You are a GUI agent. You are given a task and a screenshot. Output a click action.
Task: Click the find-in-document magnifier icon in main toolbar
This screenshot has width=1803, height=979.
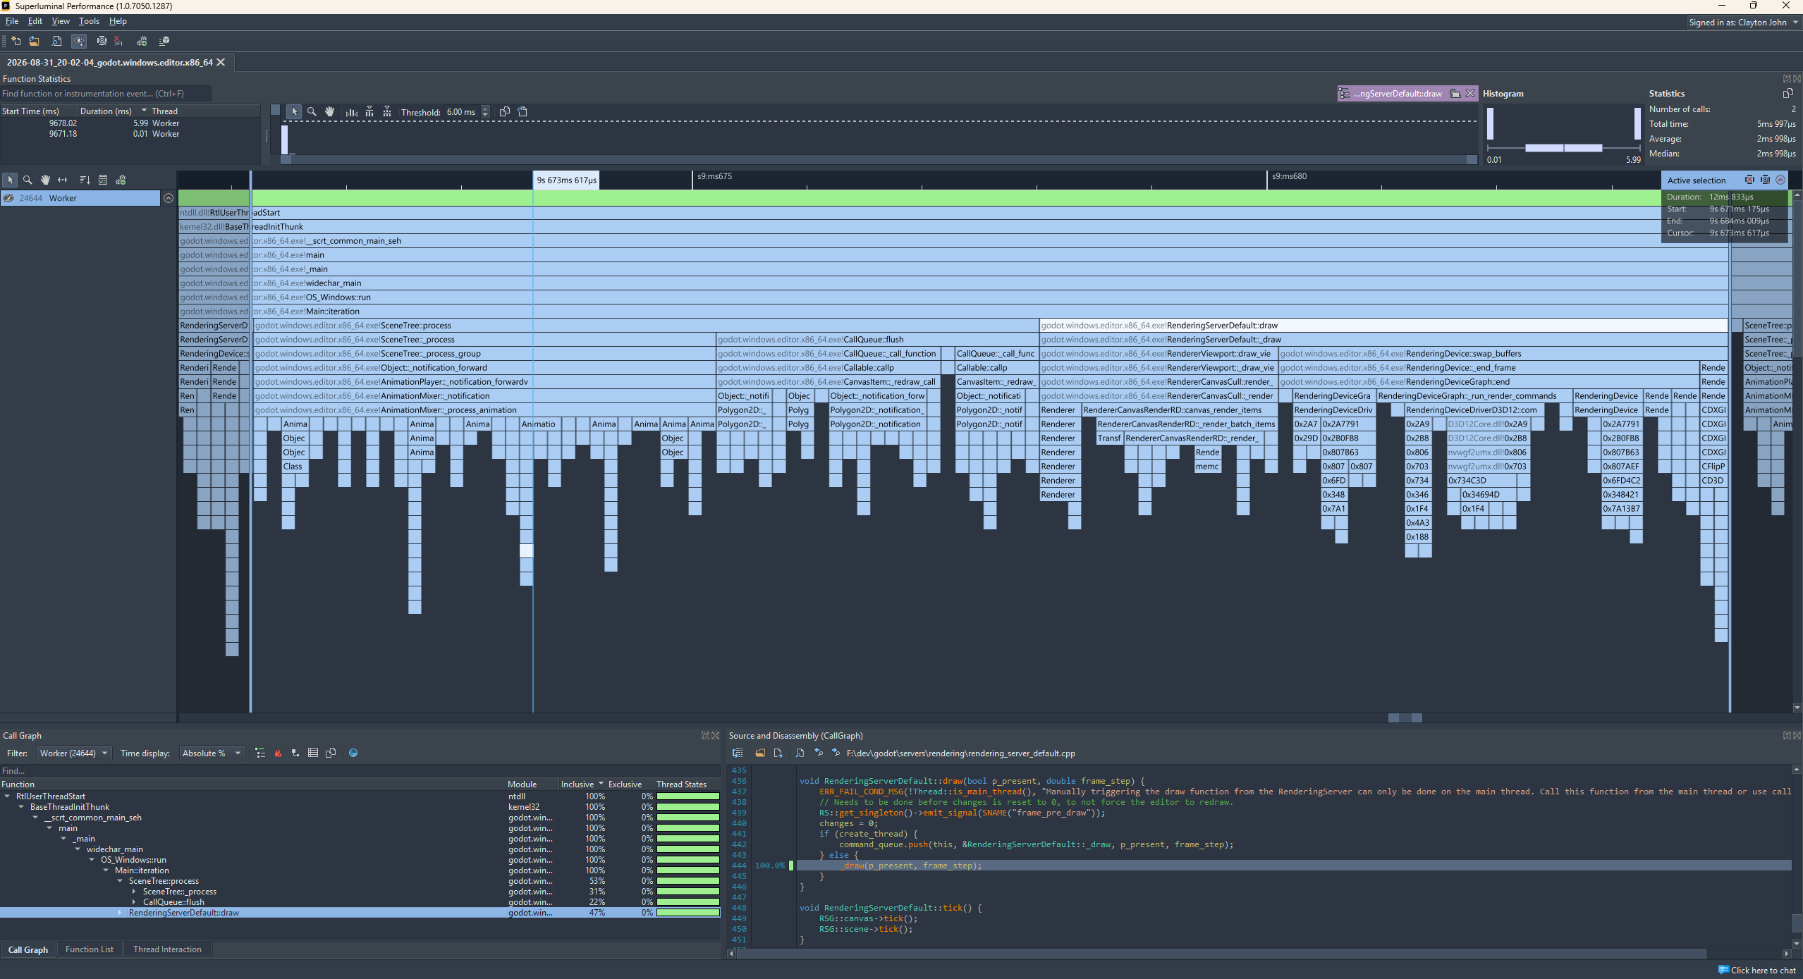(57, 41)
